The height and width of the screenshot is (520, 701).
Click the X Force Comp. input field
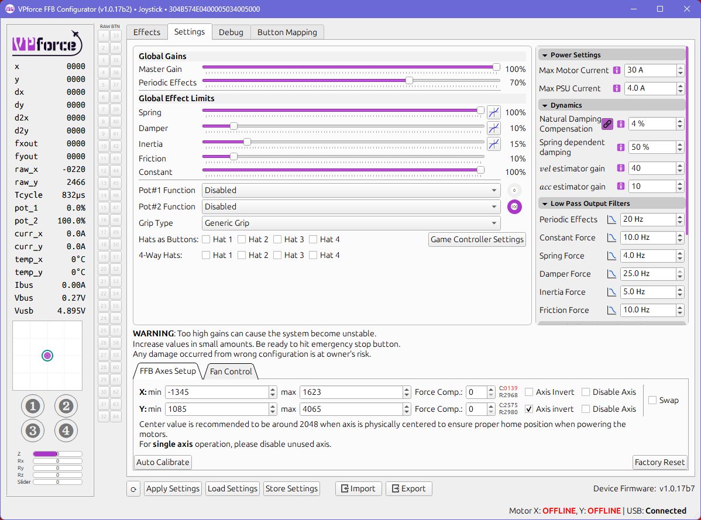(x=476, y=392)
